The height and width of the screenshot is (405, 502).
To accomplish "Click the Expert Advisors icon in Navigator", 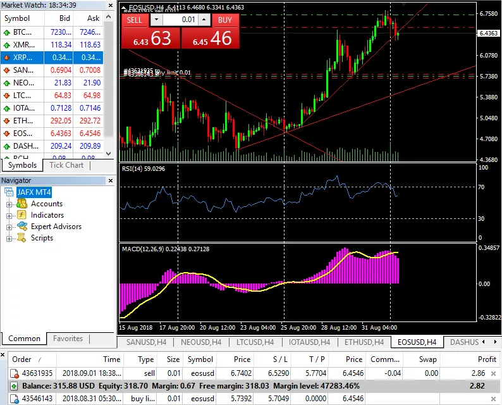I will (x=22, y=226).
